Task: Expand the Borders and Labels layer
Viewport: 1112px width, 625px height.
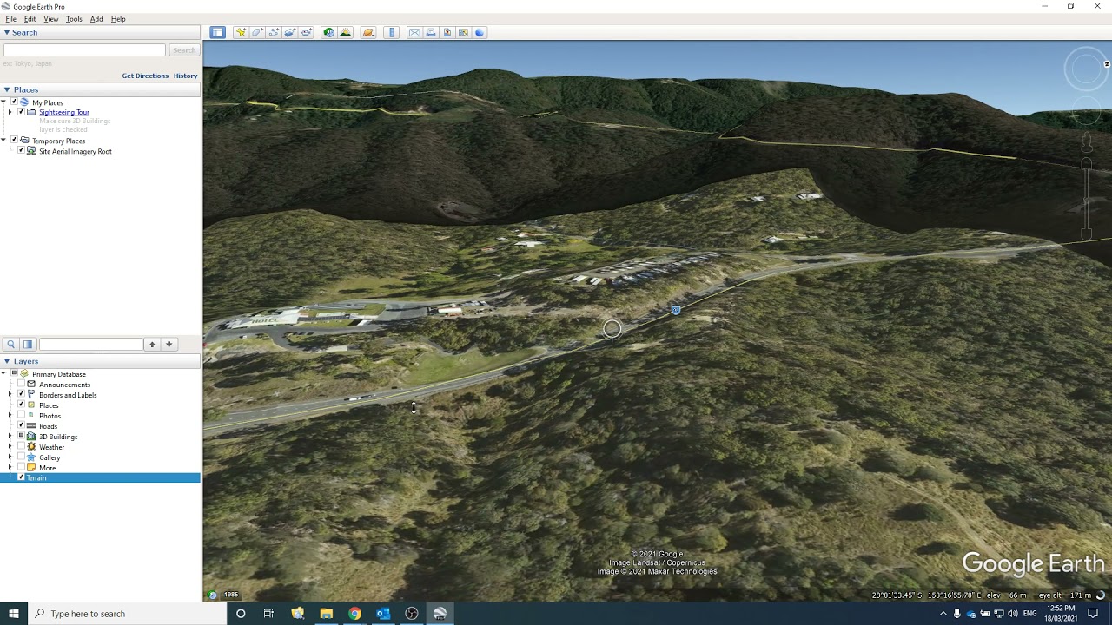Action: coord(10,395)
